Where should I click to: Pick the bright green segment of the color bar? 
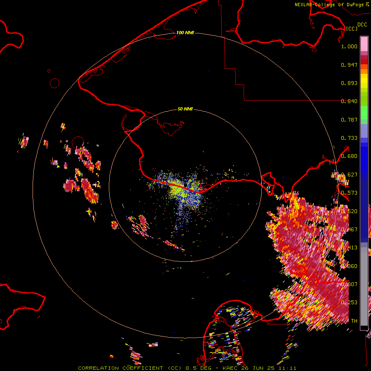pos(364,113)
